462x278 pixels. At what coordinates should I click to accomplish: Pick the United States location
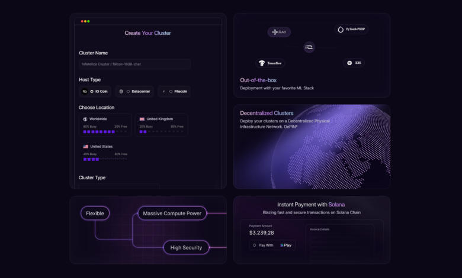pyautogui.click(x=104, y=152)
